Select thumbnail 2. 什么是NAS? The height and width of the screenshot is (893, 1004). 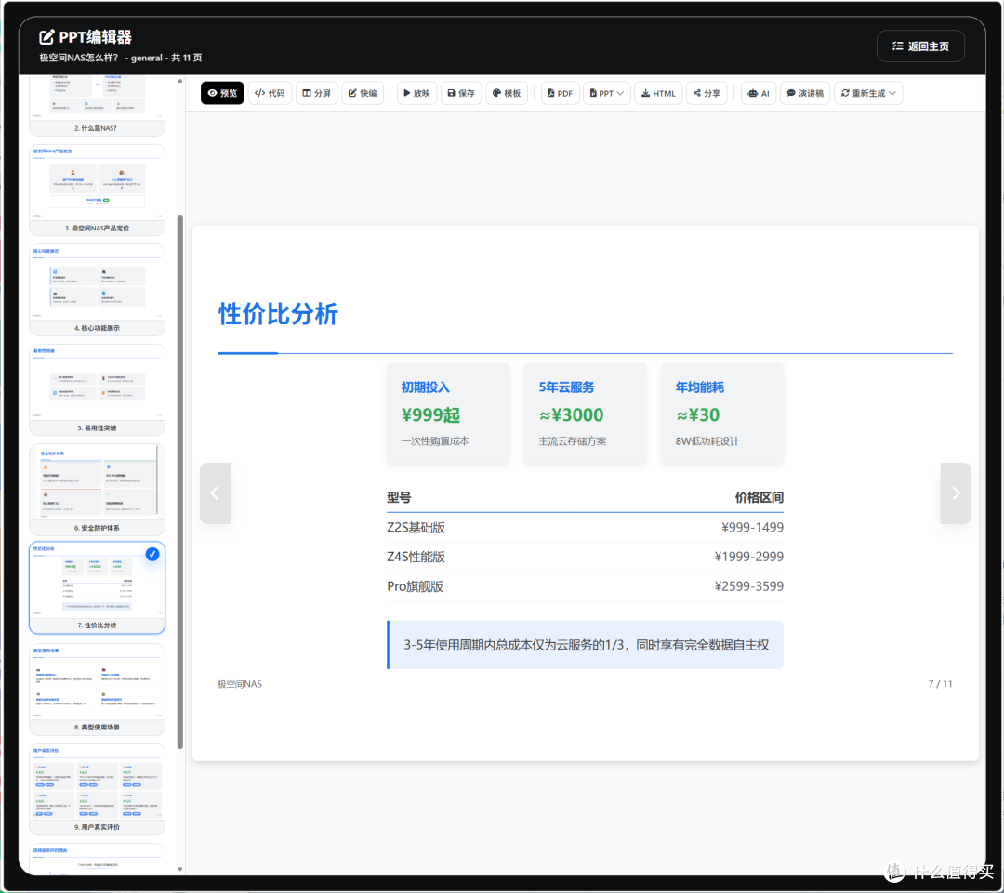[97, 105]
